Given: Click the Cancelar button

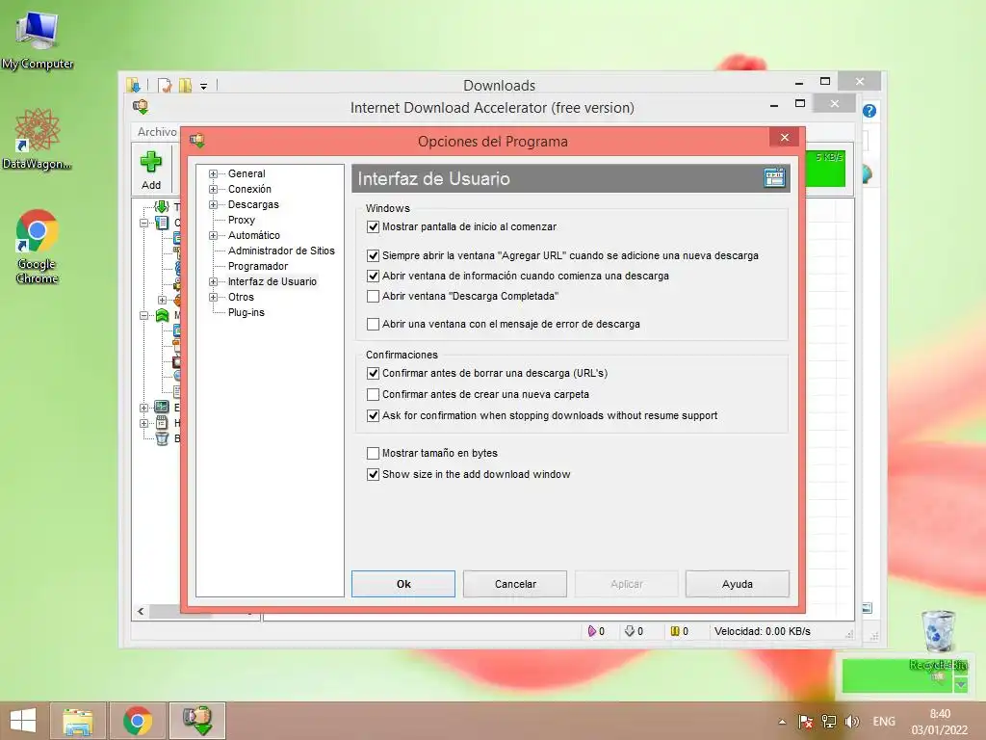Looking at the screenshot, I should [515, 584].
